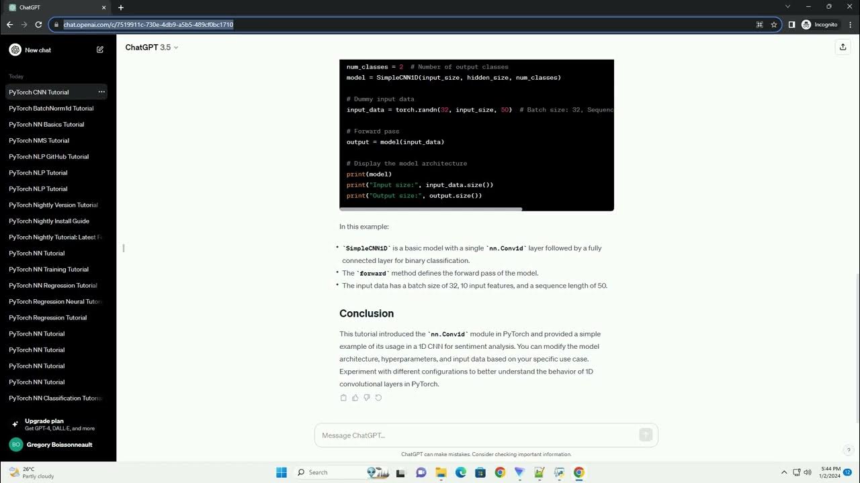Screen dimensions: 860x483
Task: Open the help question mark button
Action: coord(849,450)
